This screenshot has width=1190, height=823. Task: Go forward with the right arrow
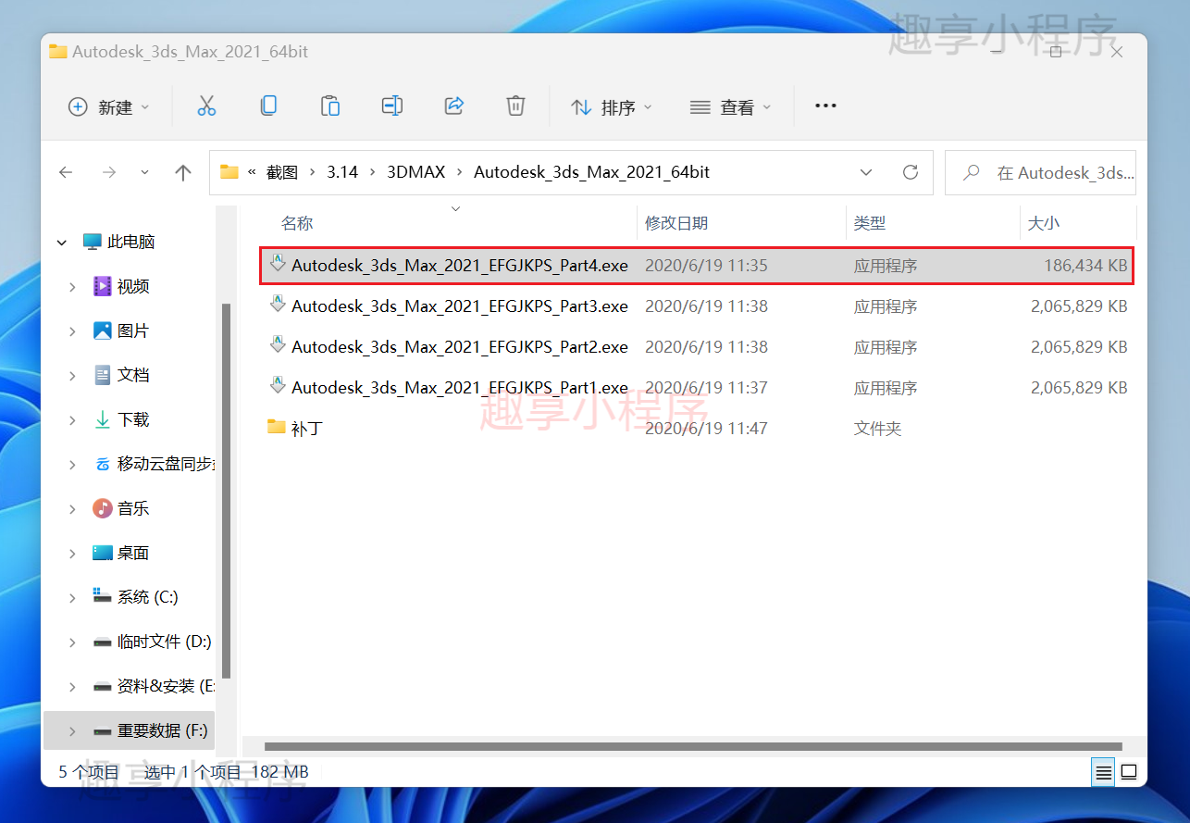pyautogui.click(x=109, y=172)
